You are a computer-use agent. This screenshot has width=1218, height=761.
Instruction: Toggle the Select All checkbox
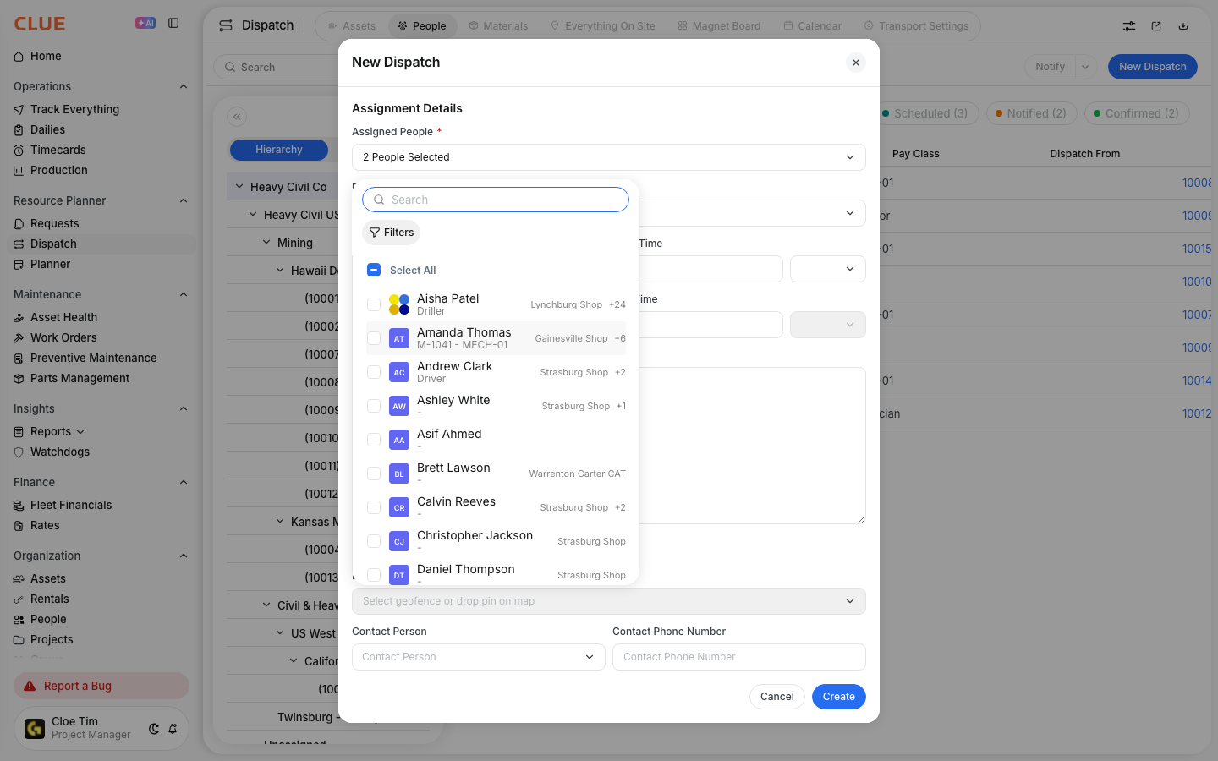coord(374,271)
